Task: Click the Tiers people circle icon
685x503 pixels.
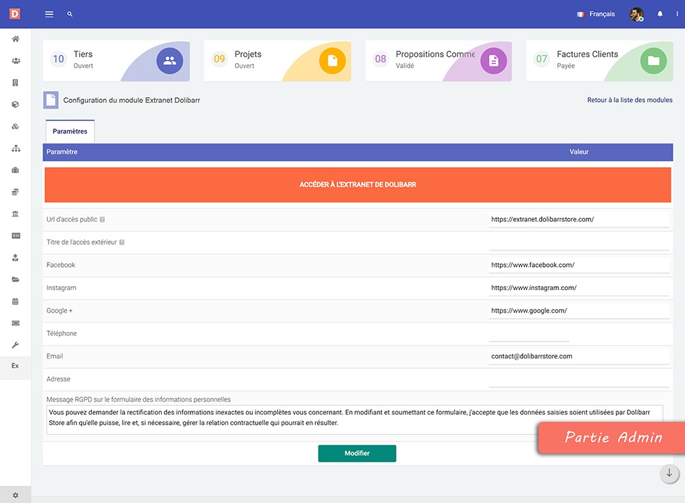Action: tap(169, 61)
